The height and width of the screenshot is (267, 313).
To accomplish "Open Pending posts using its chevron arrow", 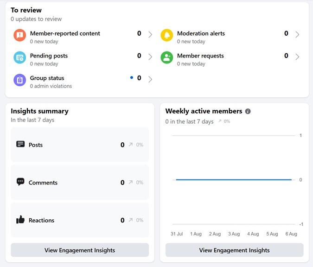I will tap(150, 57).
